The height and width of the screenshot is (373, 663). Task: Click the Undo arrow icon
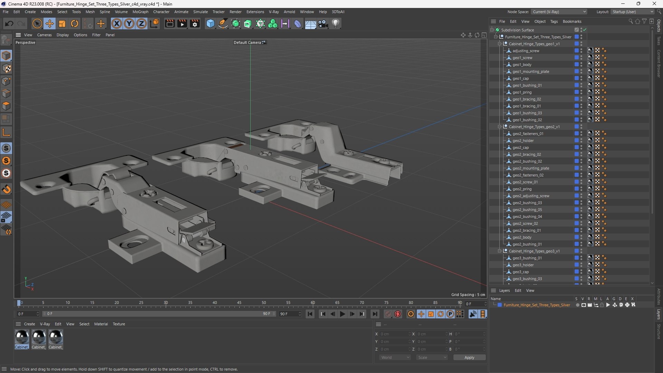click(9, 23)
